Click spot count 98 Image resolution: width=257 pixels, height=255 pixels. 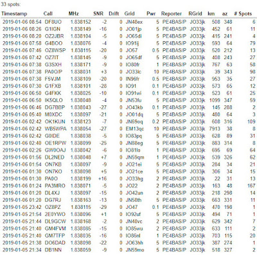253,72
